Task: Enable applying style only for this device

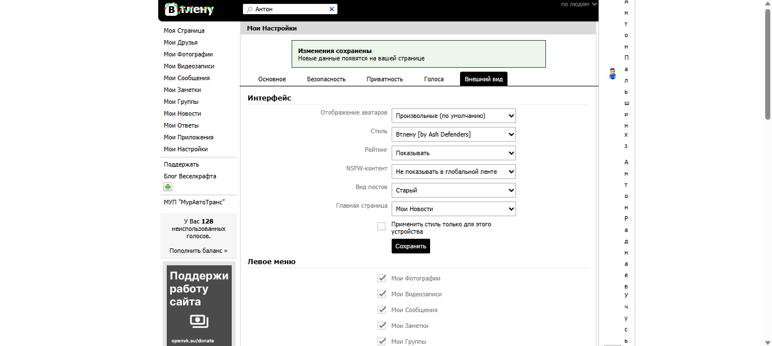Action: (381, 226)
